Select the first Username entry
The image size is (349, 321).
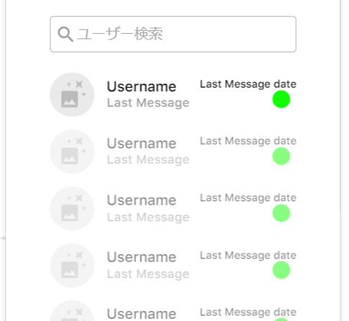(141, 87)
